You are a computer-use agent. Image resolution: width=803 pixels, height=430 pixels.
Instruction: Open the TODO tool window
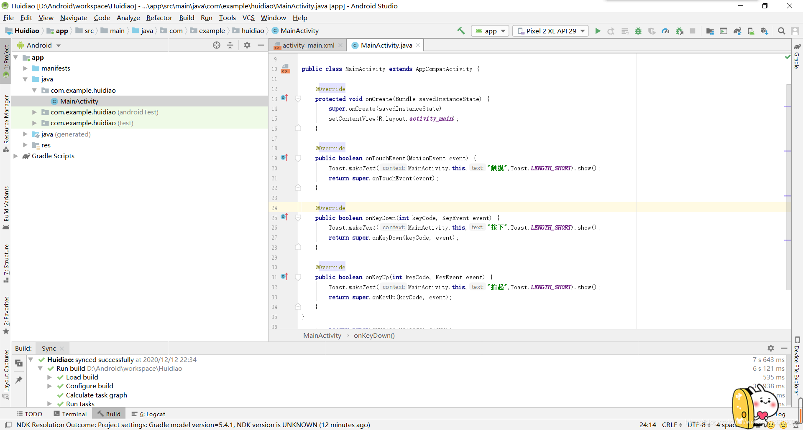point(30,414)
